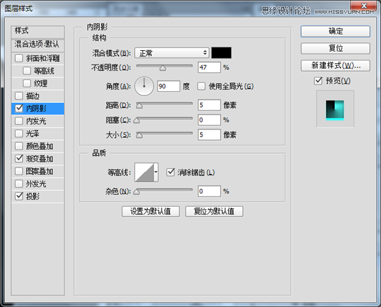Image resolution: width=381 pixels, height=307 pixels.
Task: Click the 距离 distance slider handle
Action: [139, 106]
